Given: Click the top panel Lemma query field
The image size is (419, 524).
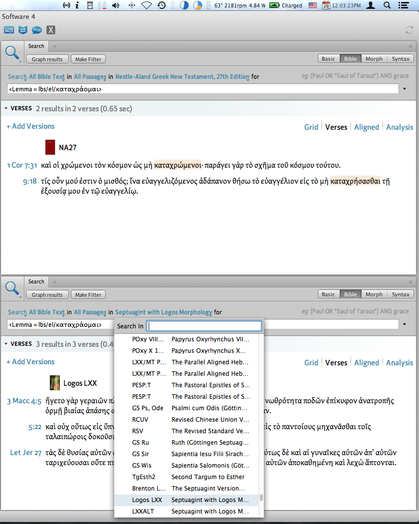Looking at the screenshot, I should (x=203, y=89).
